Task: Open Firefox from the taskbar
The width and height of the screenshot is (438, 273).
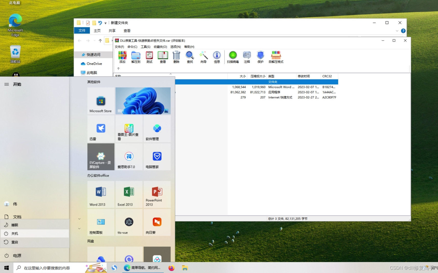Action: pyautogui.click(x=171, y=268)
